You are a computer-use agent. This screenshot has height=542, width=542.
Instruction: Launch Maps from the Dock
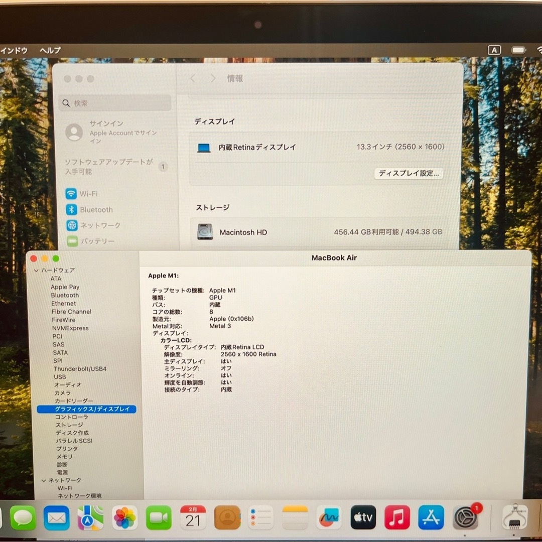tap(90, 517)
